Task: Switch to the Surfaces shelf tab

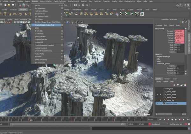Action: pyautogui.click(x=13, y=10)
